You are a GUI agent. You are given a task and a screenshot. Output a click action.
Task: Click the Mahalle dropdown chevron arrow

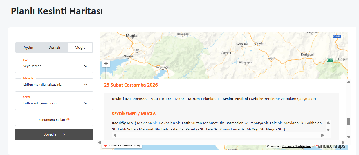tap(86, 85)
